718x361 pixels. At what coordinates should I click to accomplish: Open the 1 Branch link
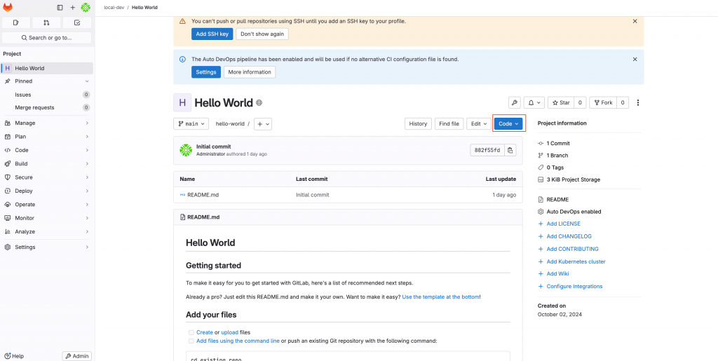[557, 156]
